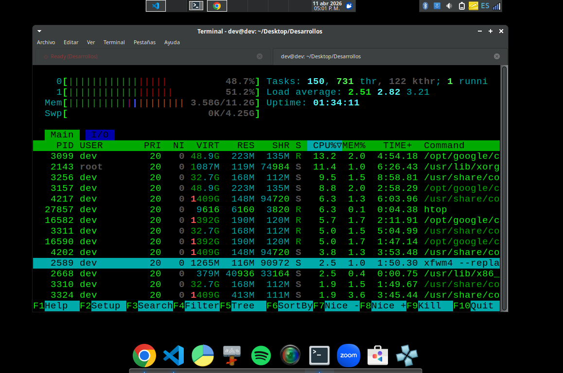Sort by the RES column header
The height and width of the screenshot is (373, 563).
coord(246,146)
